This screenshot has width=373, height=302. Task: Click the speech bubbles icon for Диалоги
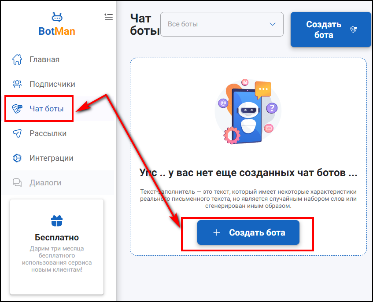click(x=17, y=183)
